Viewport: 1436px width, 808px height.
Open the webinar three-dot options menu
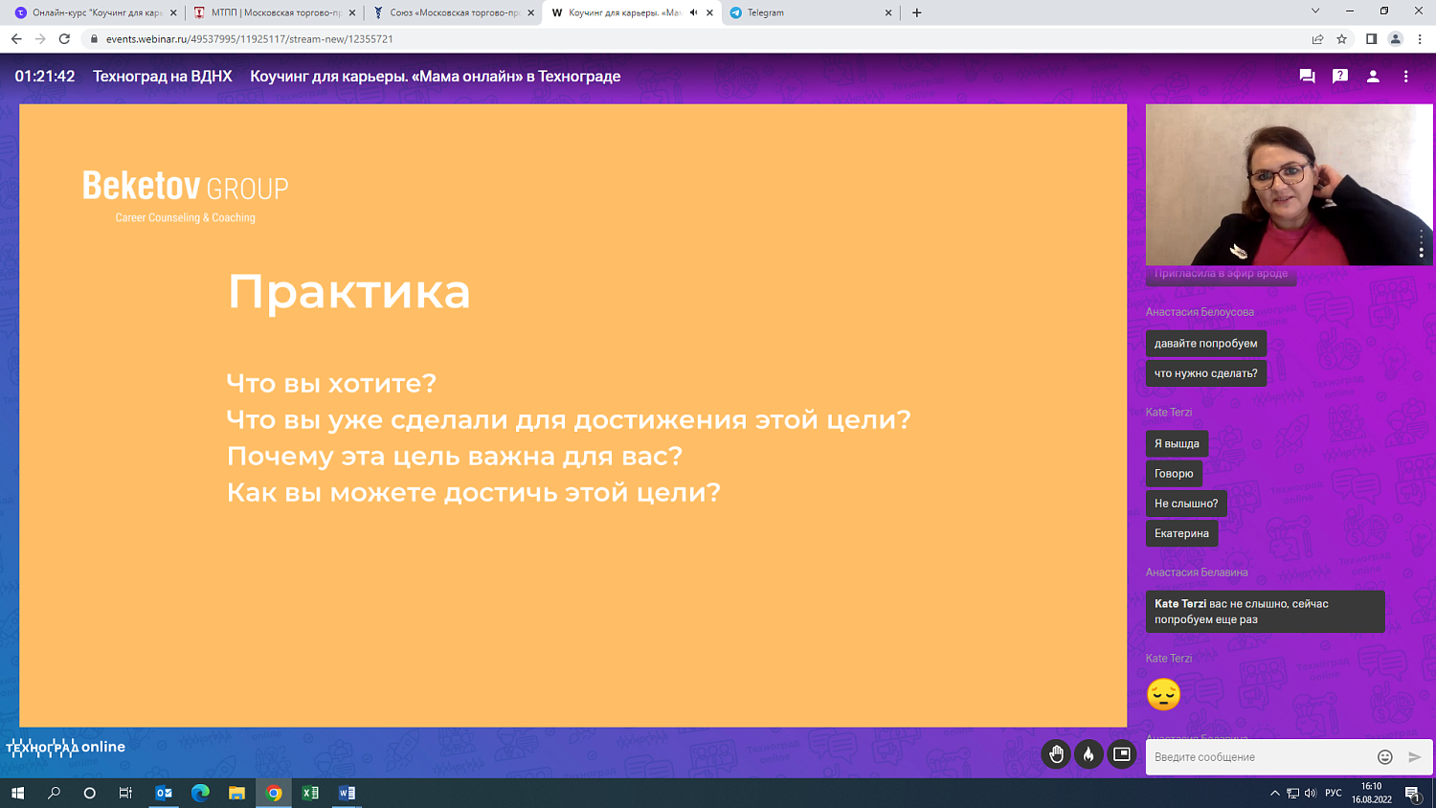(x=1406, y=75)
